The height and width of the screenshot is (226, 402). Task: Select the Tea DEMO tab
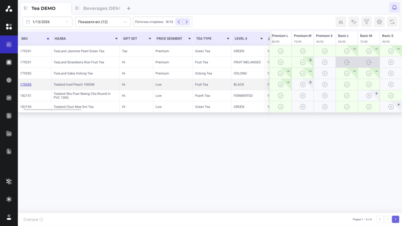tap(43, 9)
